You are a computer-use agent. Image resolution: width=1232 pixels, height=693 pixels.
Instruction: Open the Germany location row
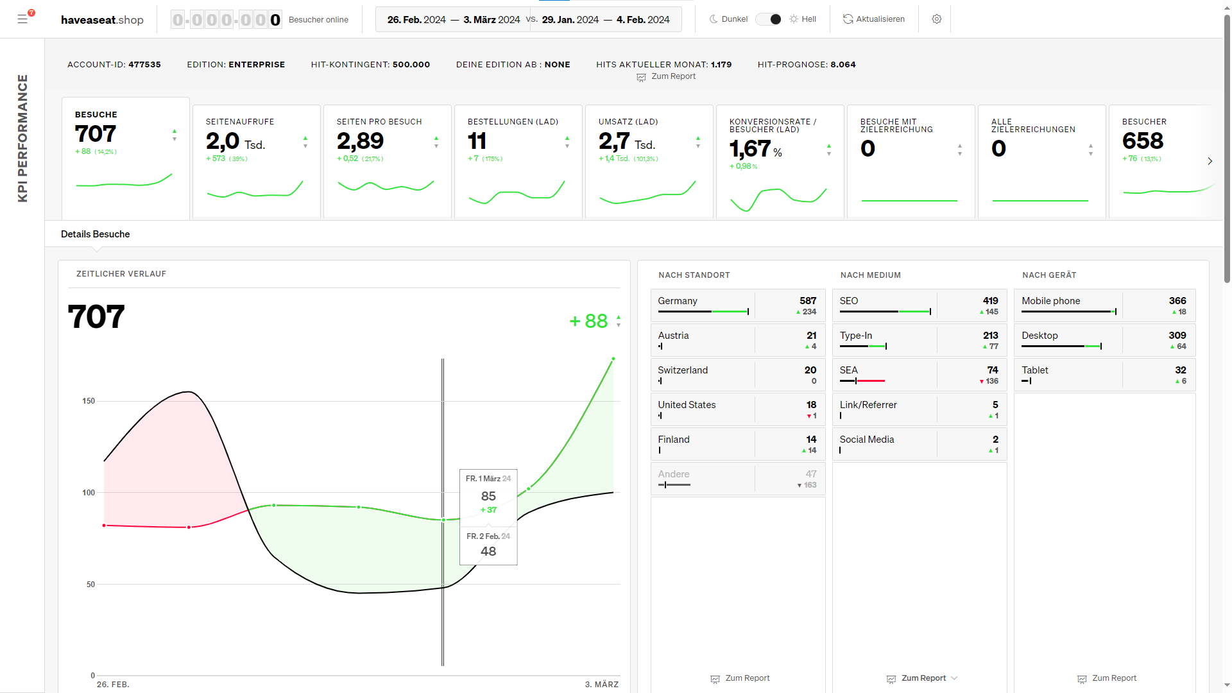tap(738, 306)
